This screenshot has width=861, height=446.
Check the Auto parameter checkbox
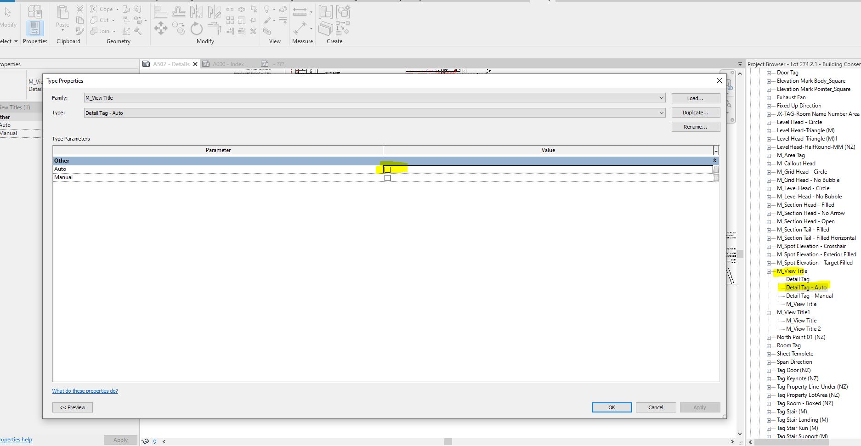(387, 169)
